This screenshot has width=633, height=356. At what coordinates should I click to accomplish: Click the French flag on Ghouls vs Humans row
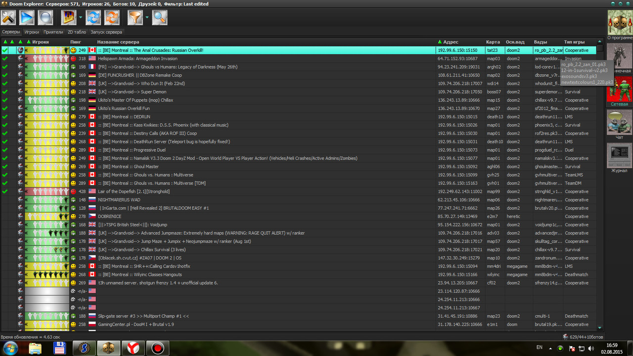click(x=91, y=67)
